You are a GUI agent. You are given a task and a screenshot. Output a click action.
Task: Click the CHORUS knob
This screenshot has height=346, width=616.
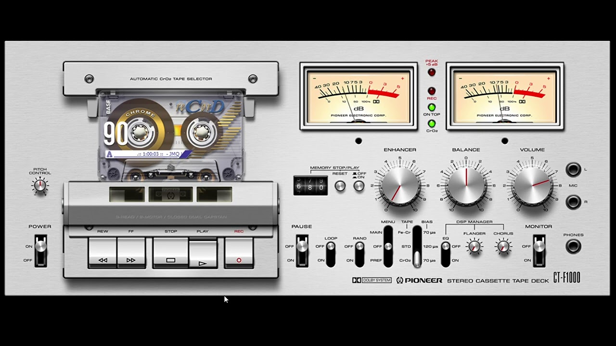pos(503,247)
